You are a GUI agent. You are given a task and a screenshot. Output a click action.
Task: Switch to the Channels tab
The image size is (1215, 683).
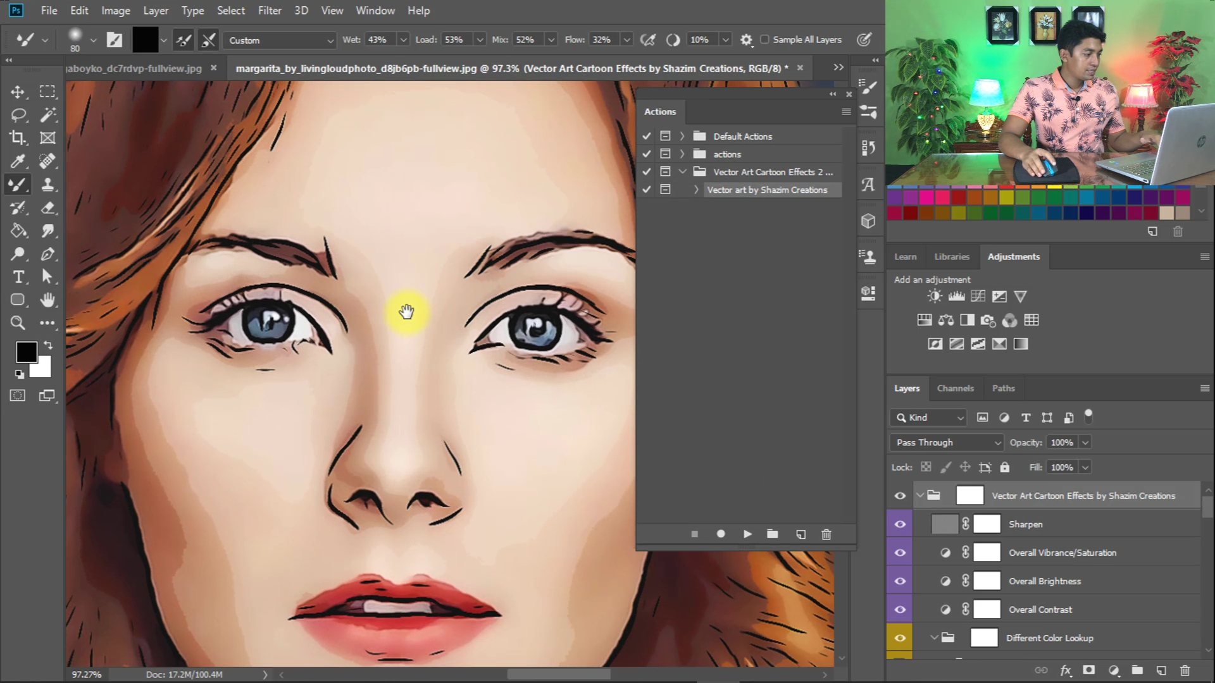(955, 388)
